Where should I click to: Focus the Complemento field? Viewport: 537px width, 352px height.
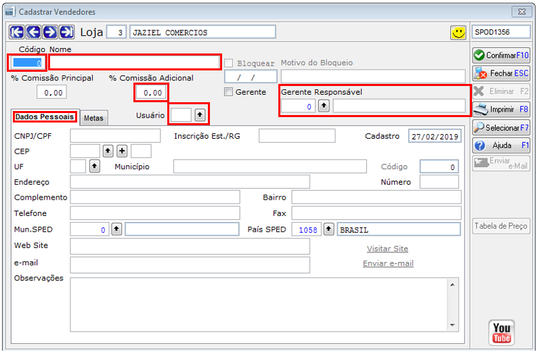point(155,197)
